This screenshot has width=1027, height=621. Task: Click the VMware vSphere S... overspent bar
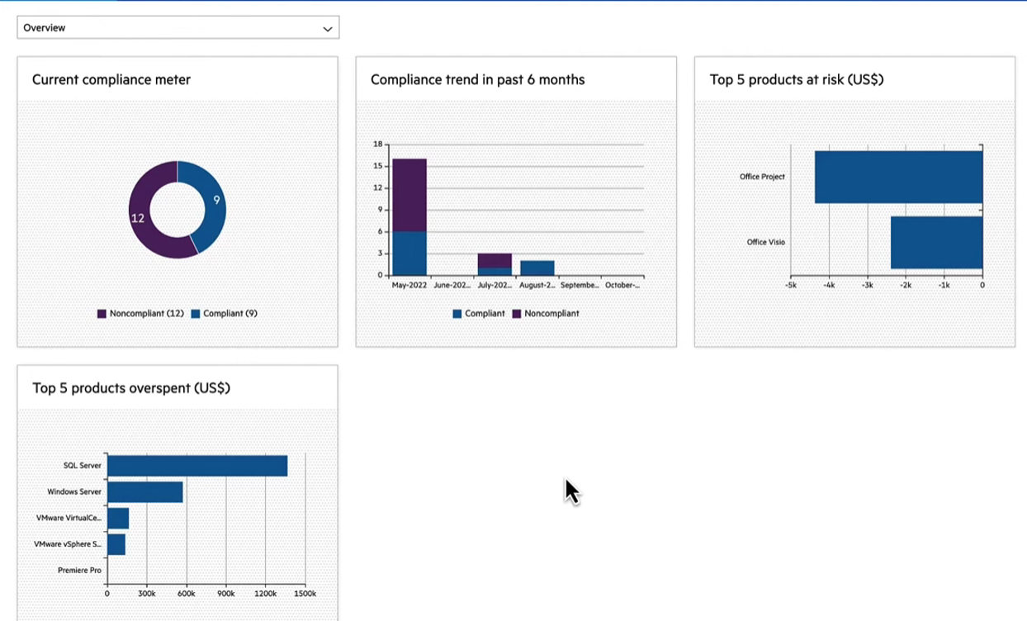point(116,544)
